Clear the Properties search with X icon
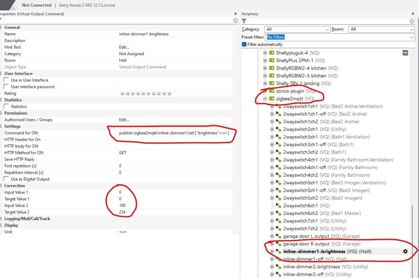Screen dimensions: 419x278 coord(236,21)
